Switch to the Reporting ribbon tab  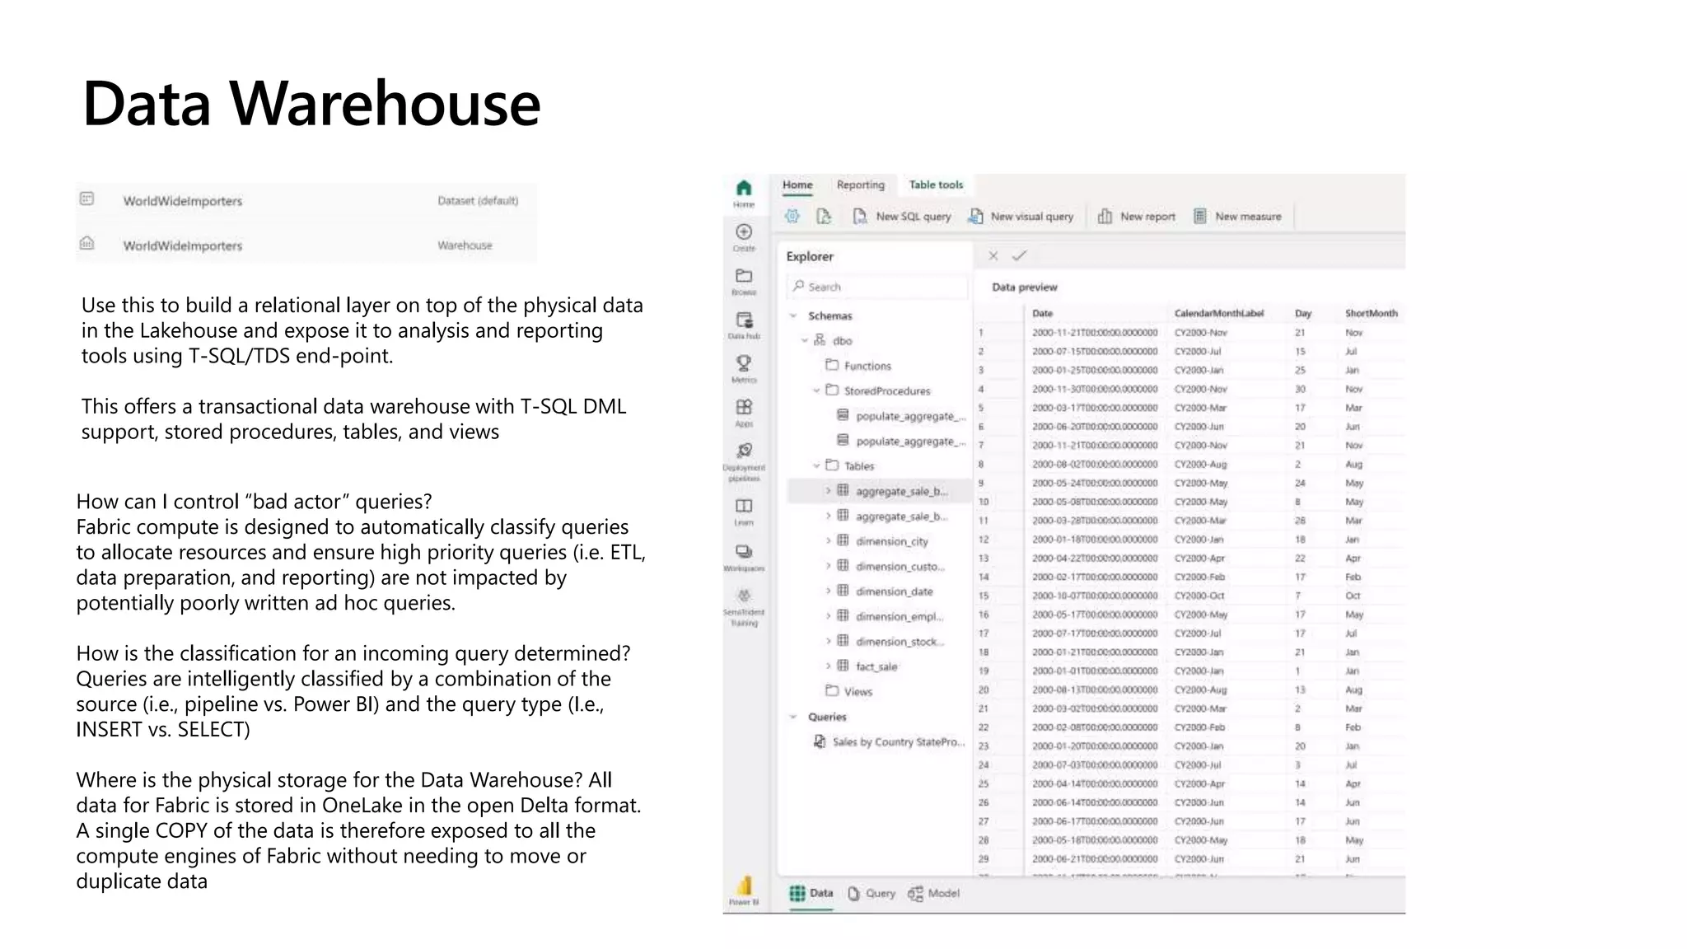click(x=861, y=185)
